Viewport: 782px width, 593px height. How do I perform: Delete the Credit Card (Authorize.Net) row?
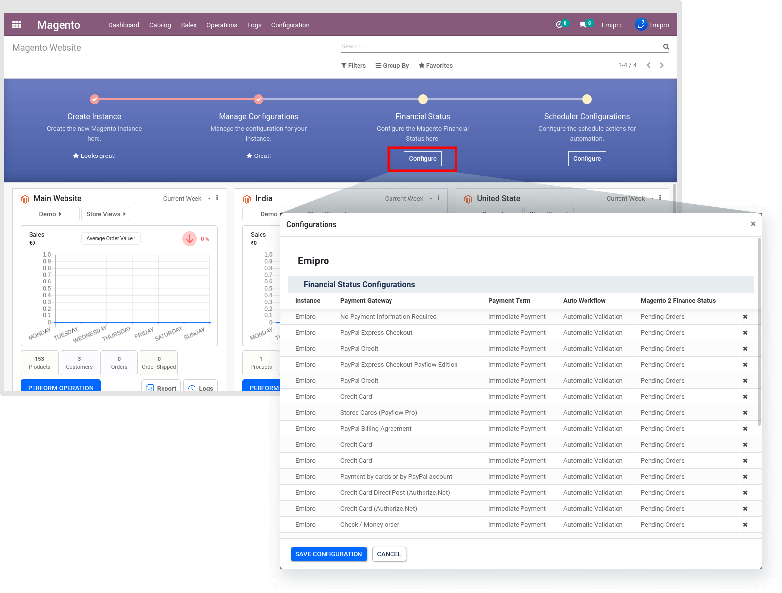pos(745,509)
